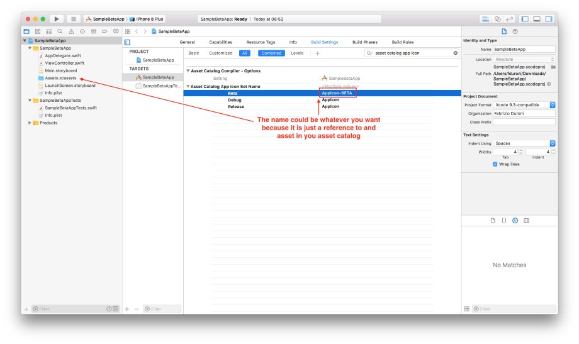This screenshot has width=579, height=344.
Task: Show the Media library
Action: [x=526, y=220]
